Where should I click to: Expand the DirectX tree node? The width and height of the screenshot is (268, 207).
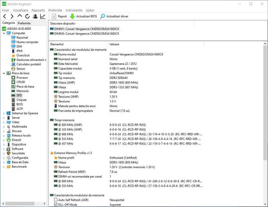click(x=4, y=140)
